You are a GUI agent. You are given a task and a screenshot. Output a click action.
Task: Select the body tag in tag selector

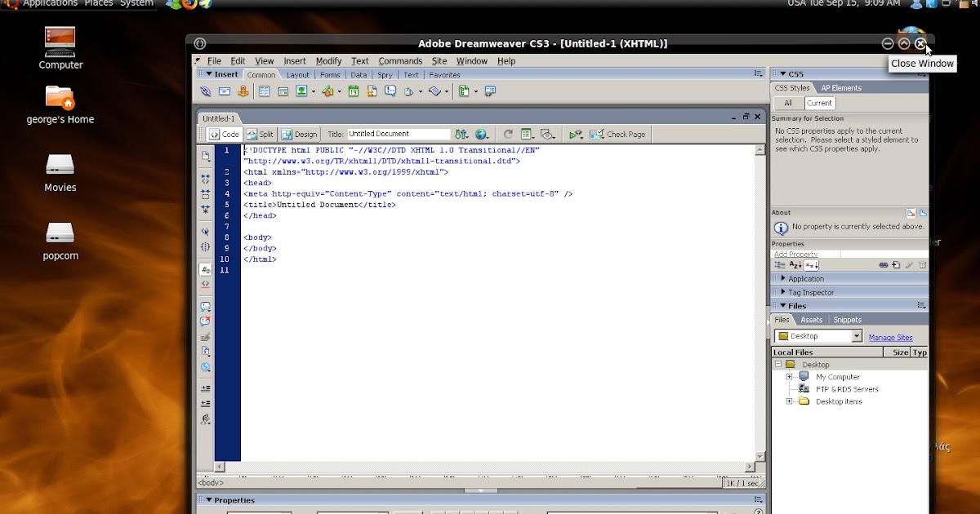pos(211,483)
